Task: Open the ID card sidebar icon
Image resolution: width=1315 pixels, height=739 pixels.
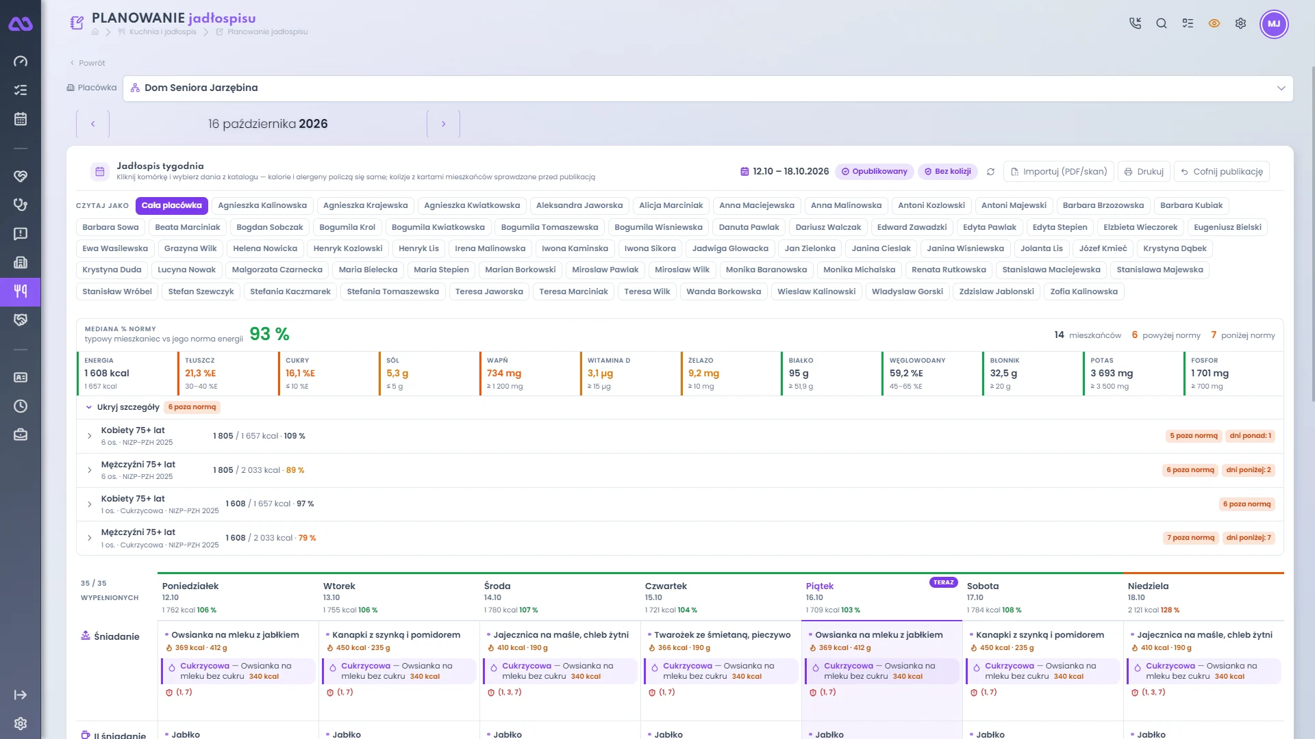Action: (x=21, y=378)
